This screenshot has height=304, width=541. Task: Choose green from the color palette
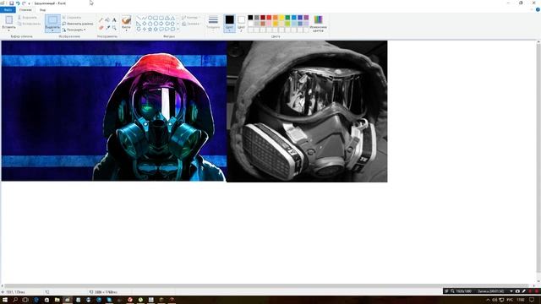(287, 17)
